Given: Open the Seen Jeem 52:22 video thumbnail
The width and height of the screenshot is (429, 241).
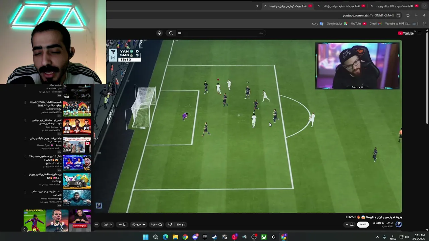Looking at the screenshot, I should (77, 127).
